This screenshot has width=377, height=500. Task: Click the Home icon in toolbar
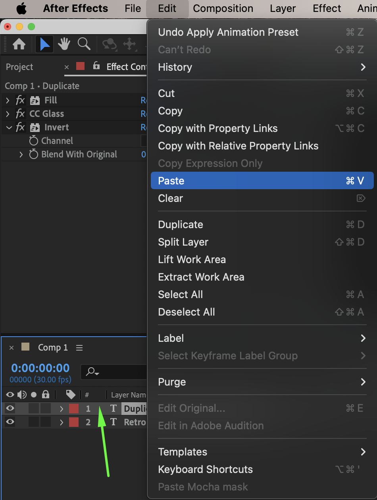[x=19, y=44]
